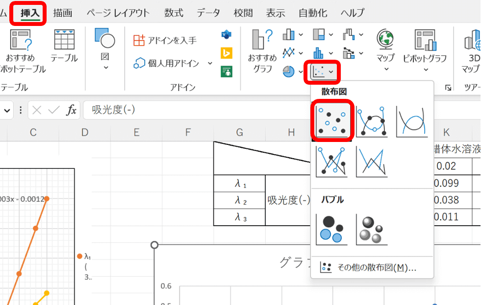
Task: Click the statistic histogram chart icon
Action: (319, 53)
